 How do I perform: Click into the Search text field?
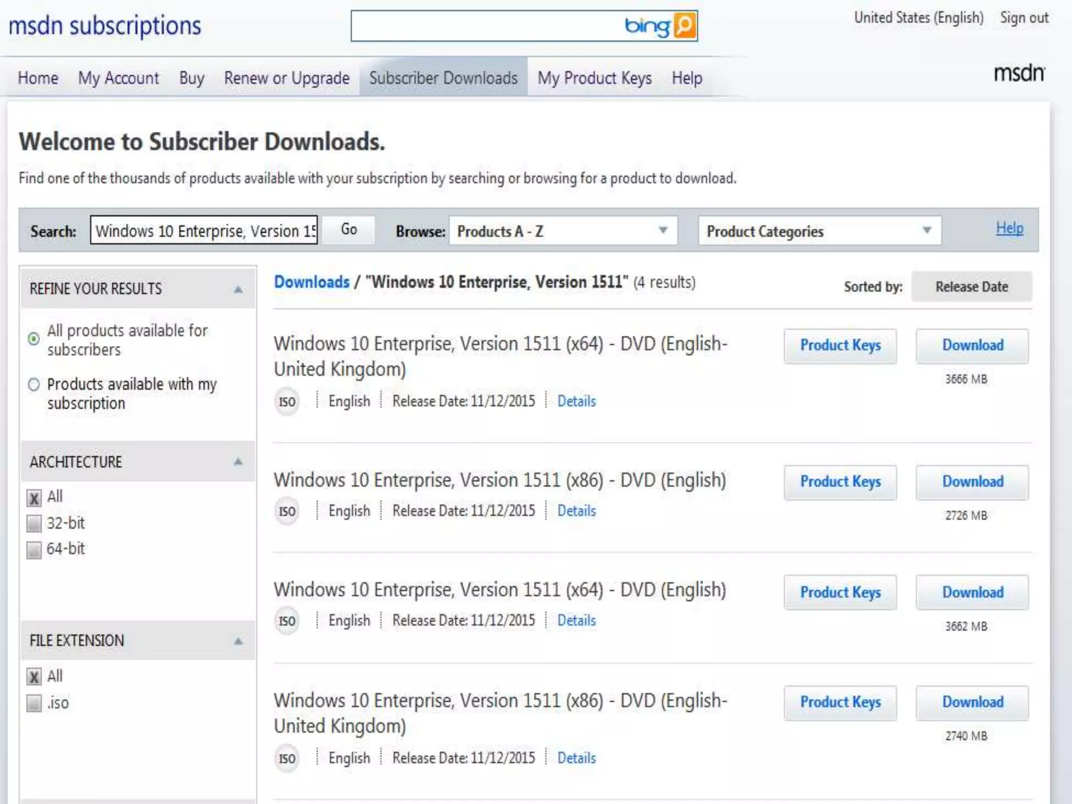[x=204, y=230]
